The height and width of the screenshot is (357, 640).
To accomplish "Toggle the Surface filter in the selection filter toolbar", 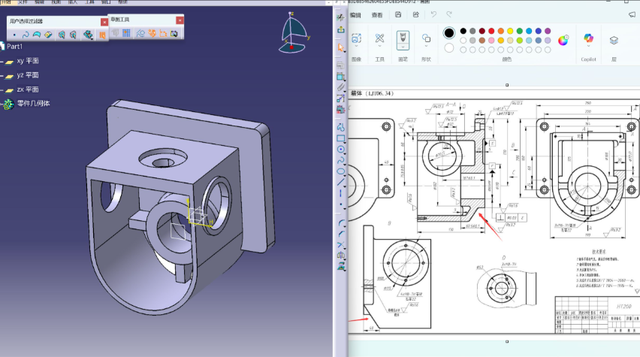I will coord(37,35).
